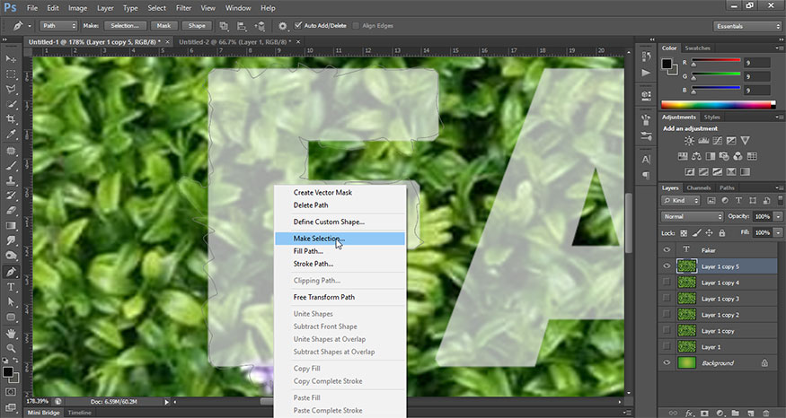The image size is (786, 418).
Task: Toggle the Auto Add/Delete checkbox
Action: 298,26
